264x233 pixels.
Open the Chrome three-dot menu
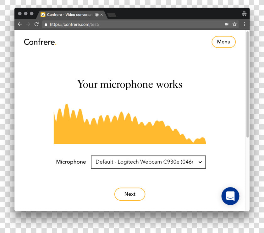[x=244, y=24]
